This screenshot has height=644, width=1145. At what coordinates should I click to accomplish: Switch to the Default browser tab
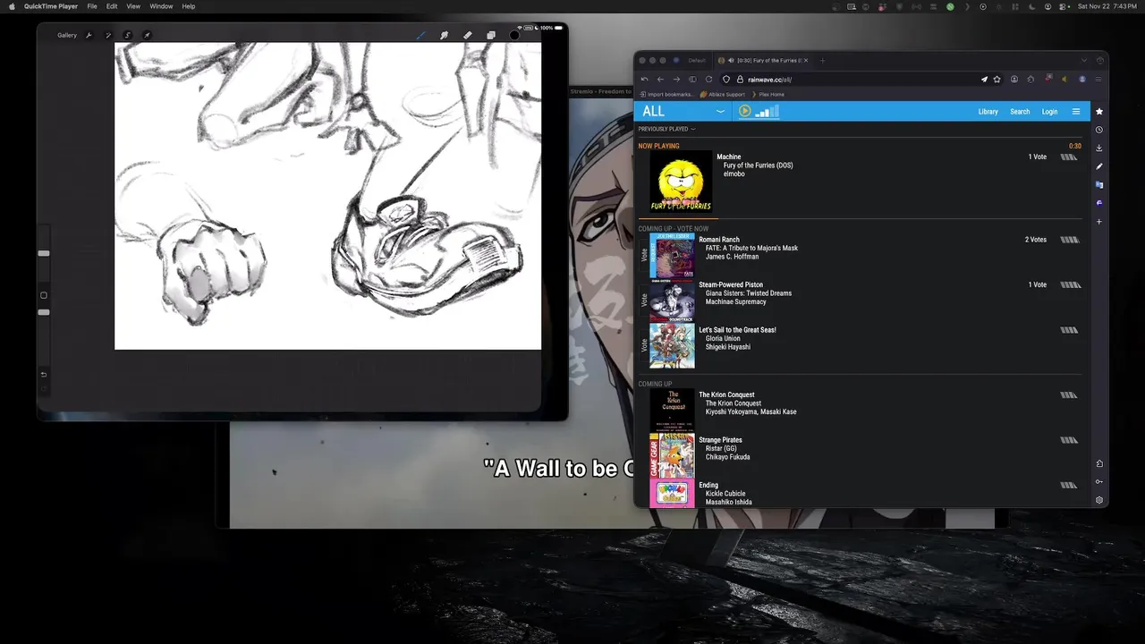click(x=697, y=60)
